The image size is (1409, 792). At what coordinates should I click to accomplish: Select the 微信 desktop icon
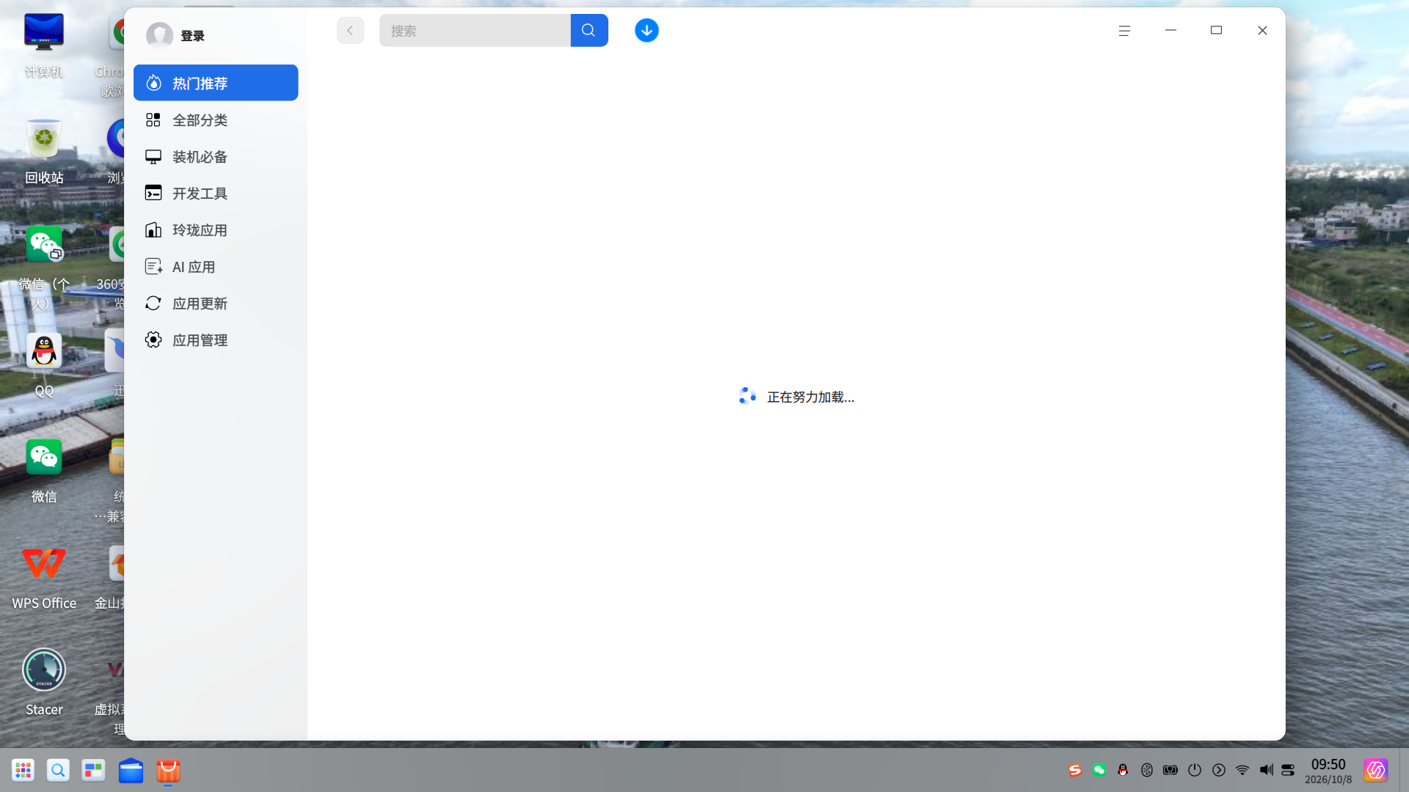(44, 471)
